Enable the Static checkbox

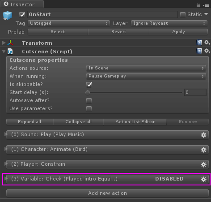(183, 15)
